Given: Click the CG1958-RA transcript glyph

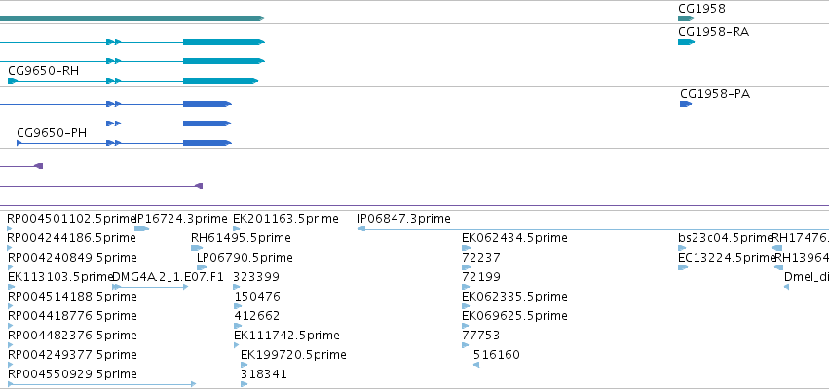Looking at the screenshot, I should pos(686,42).
